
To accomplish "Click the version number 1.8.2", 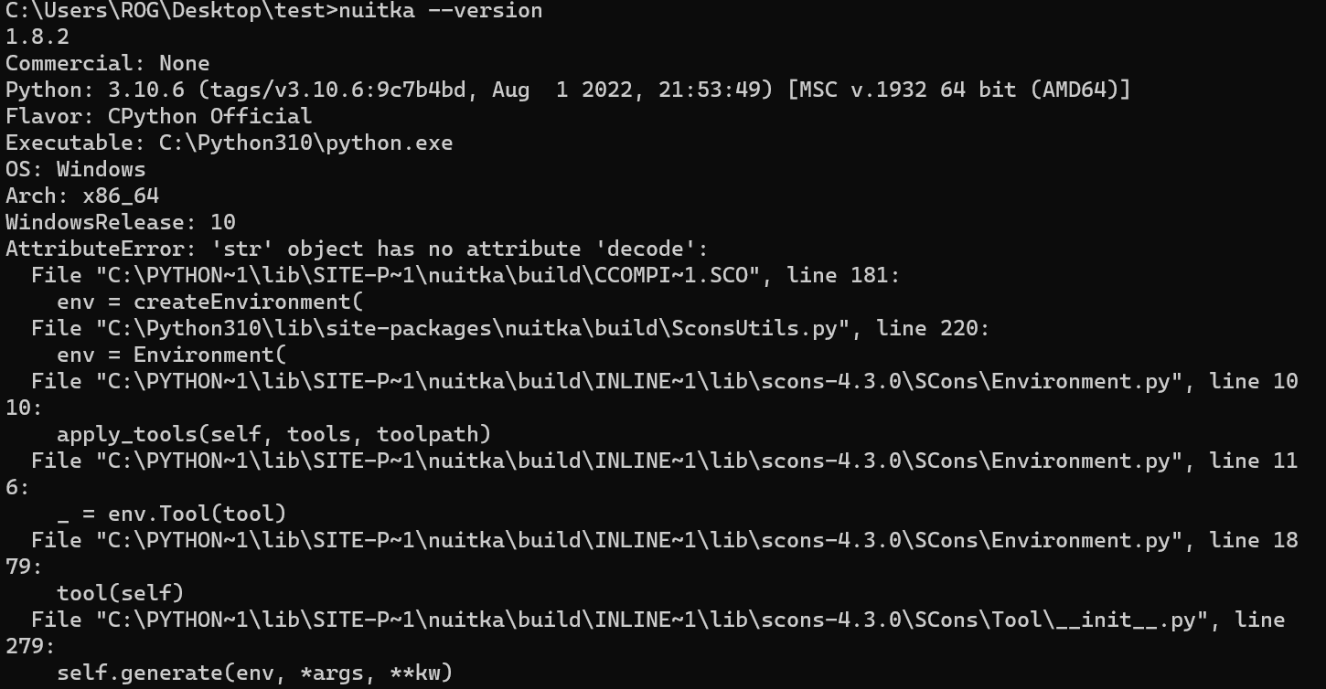I will tap(37, 37).
